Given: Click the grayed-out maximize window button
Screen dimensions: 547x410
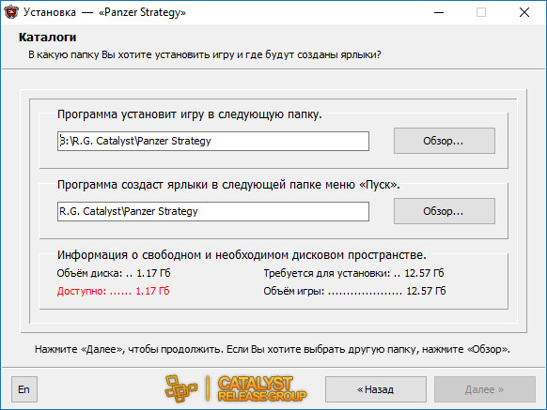Looking at the screenshot, I should [x=481, y=12].
